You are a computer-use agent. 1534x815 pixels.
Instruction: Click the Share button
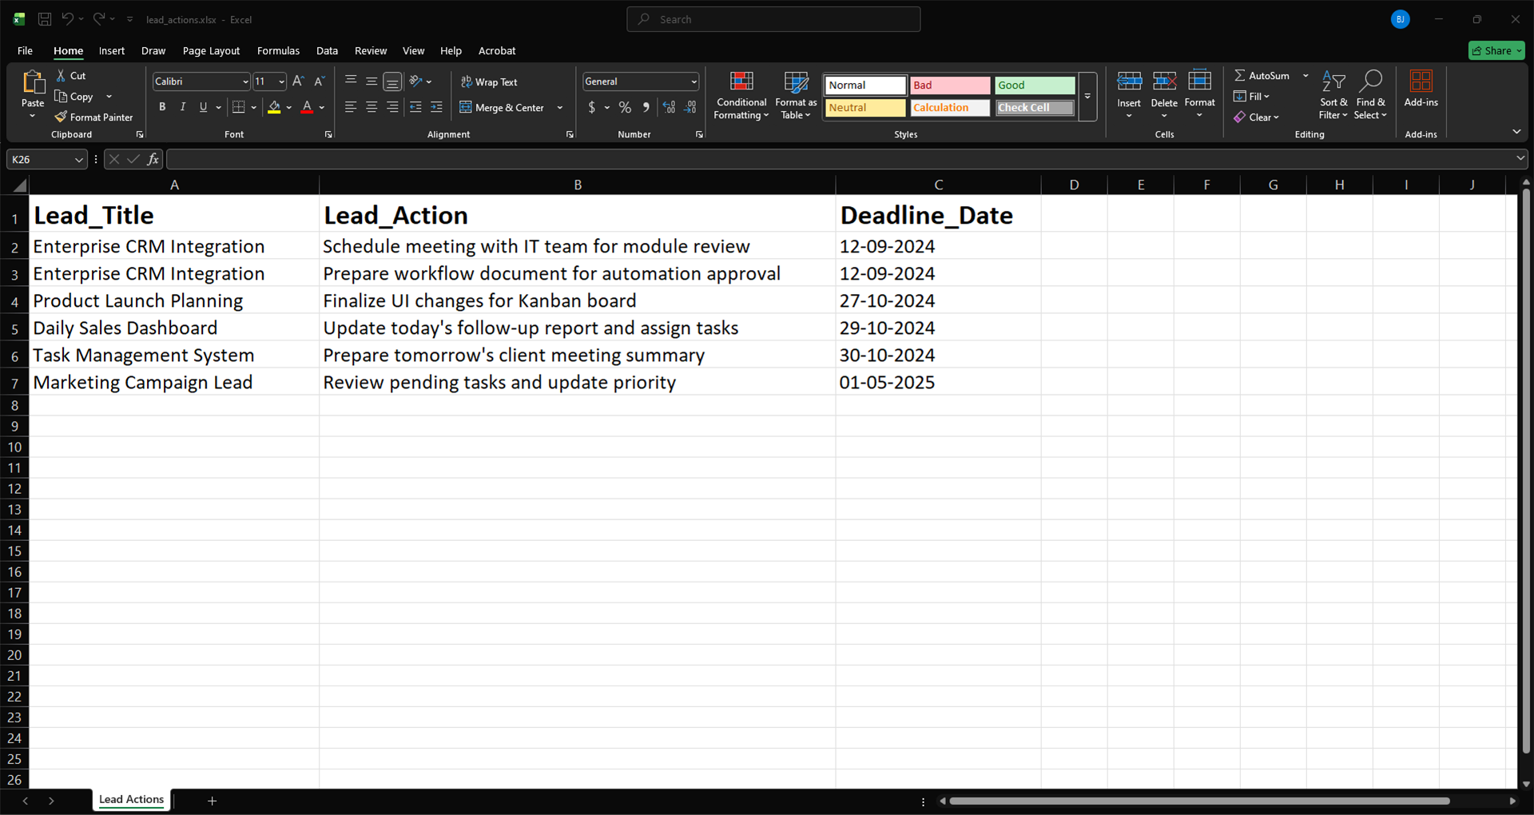1496,50
